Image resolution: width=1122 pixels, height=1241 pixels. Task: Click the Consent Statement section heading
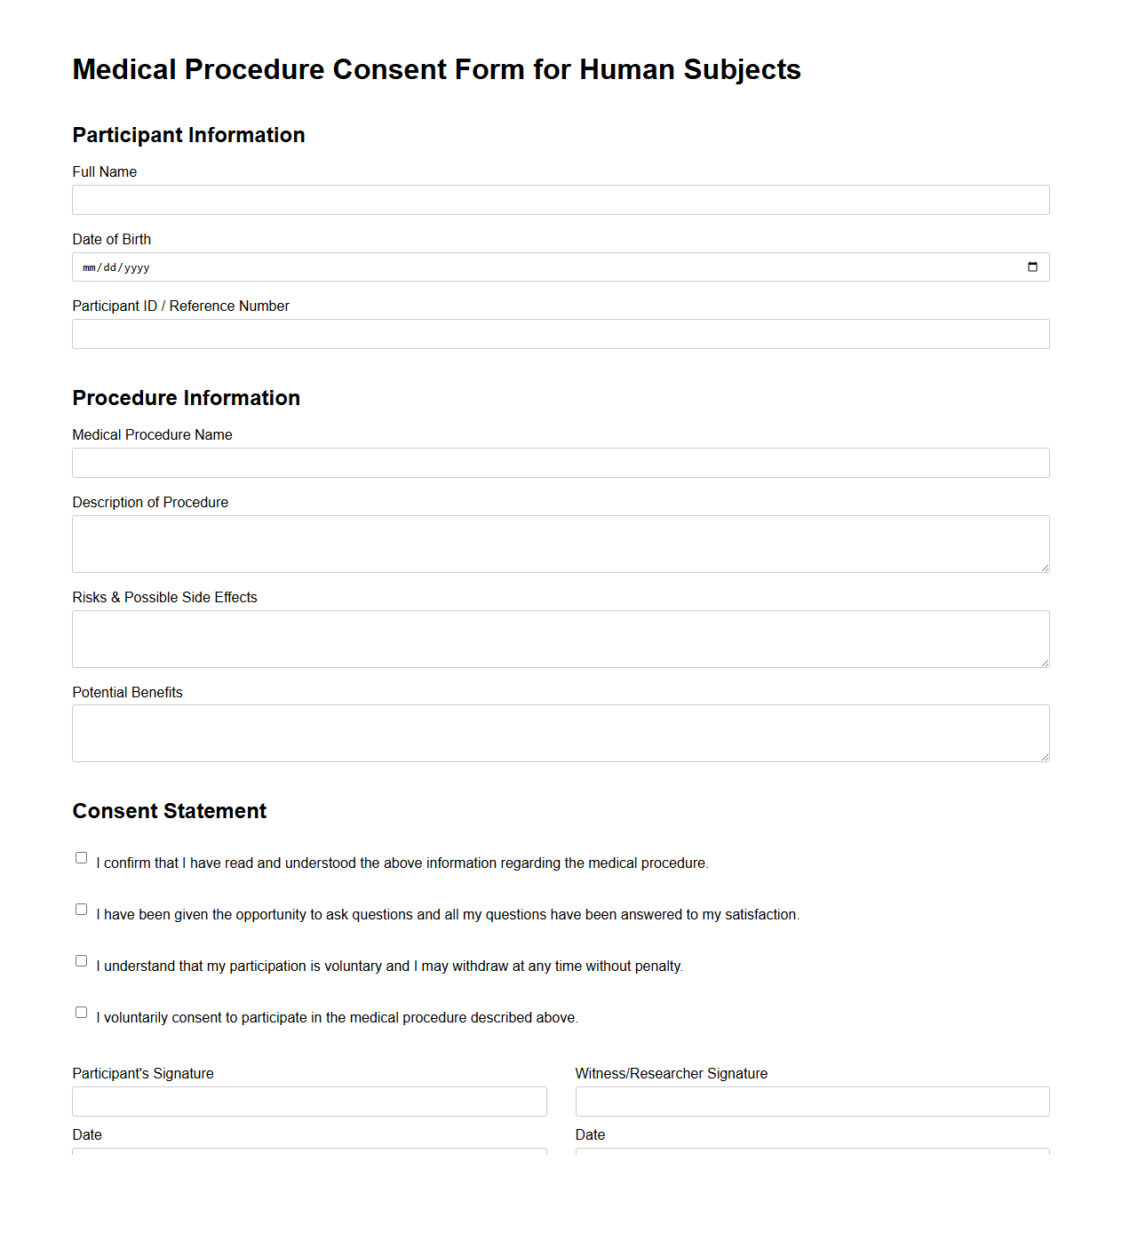(x=169, y=810)
